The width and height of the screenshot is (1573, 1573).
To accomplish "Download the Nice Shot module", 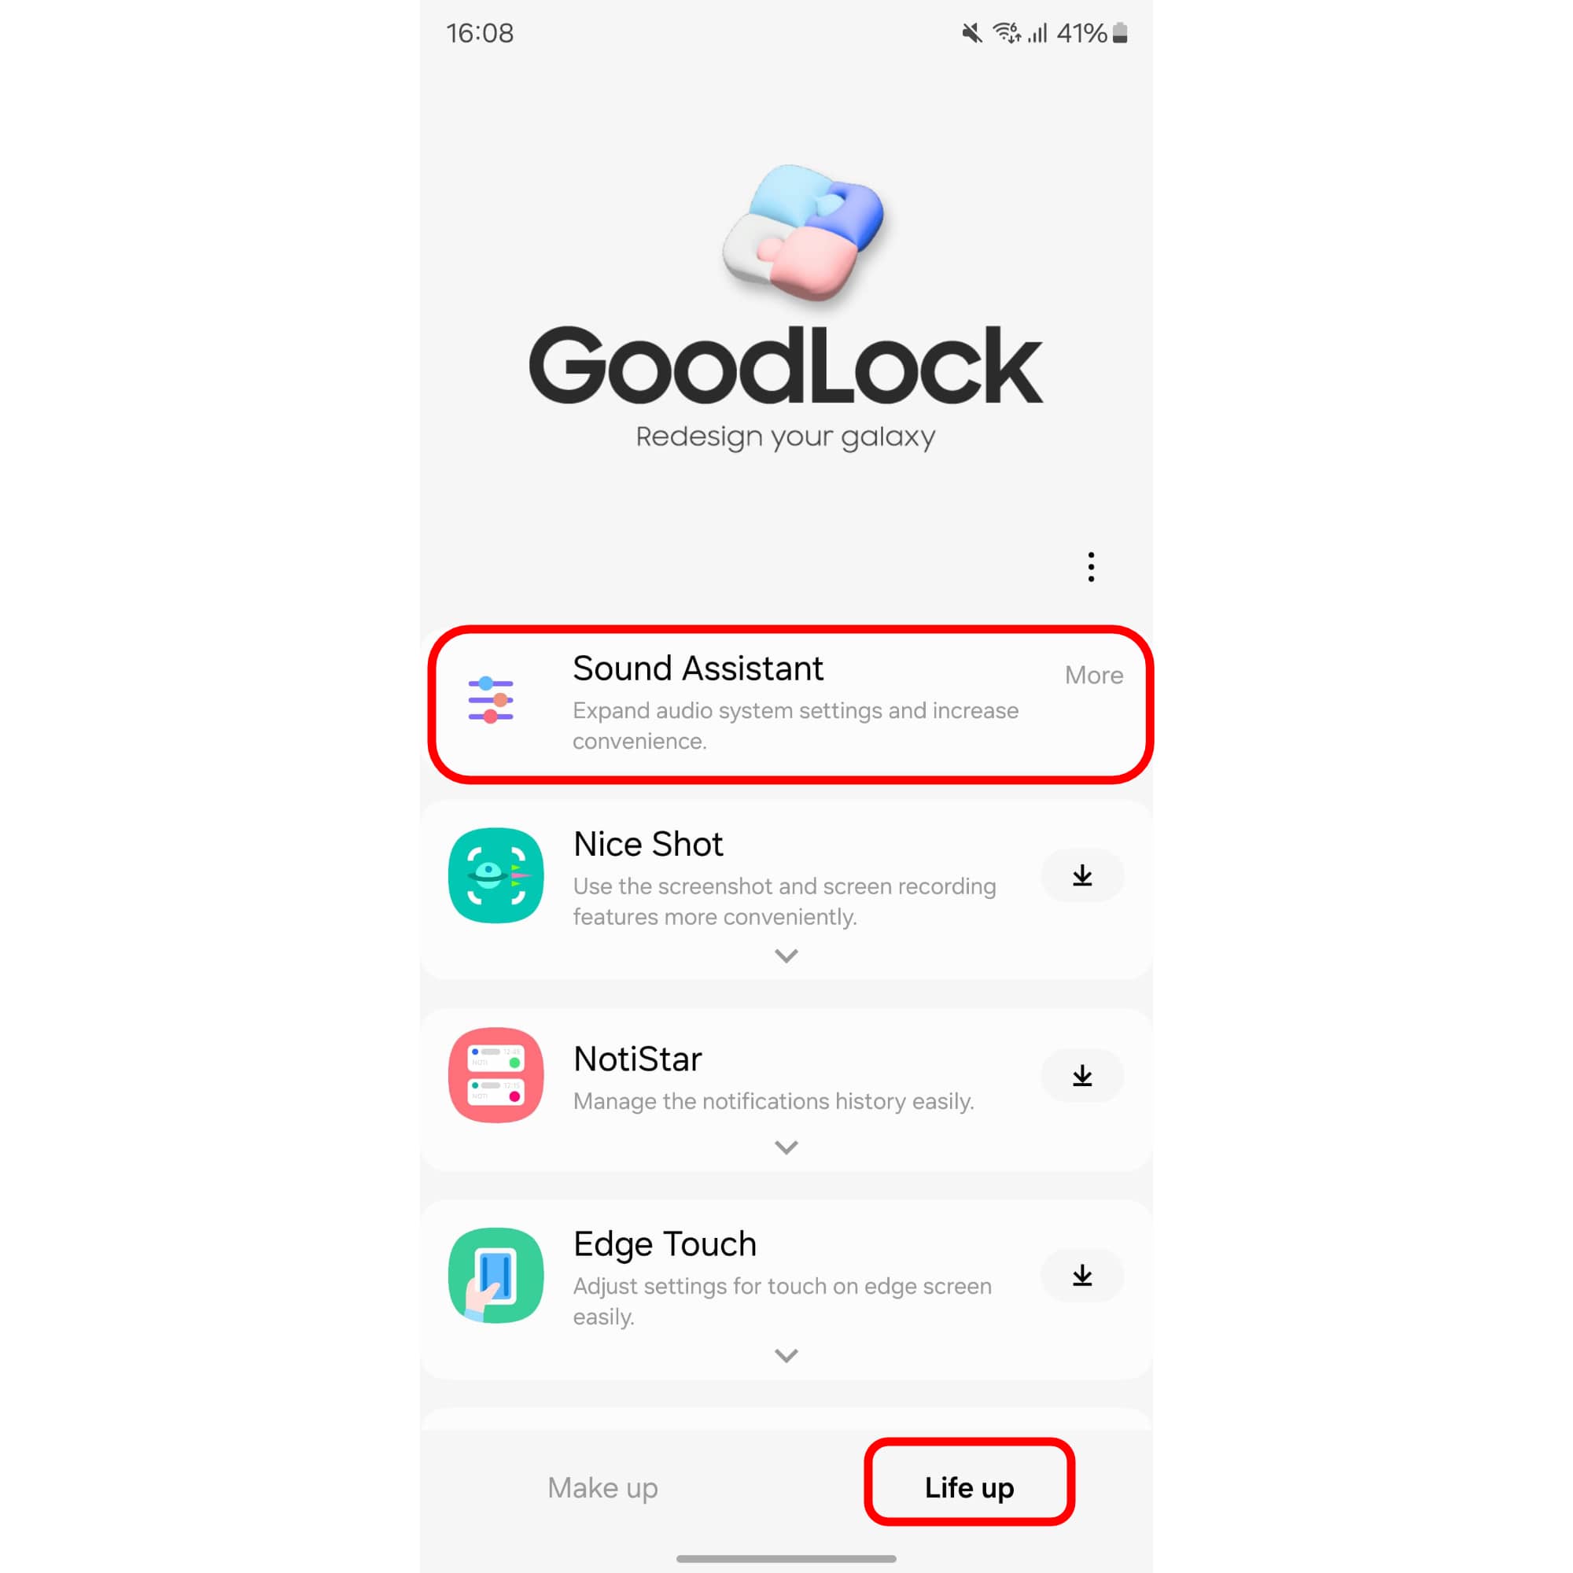I will [x=1082, y=875].
